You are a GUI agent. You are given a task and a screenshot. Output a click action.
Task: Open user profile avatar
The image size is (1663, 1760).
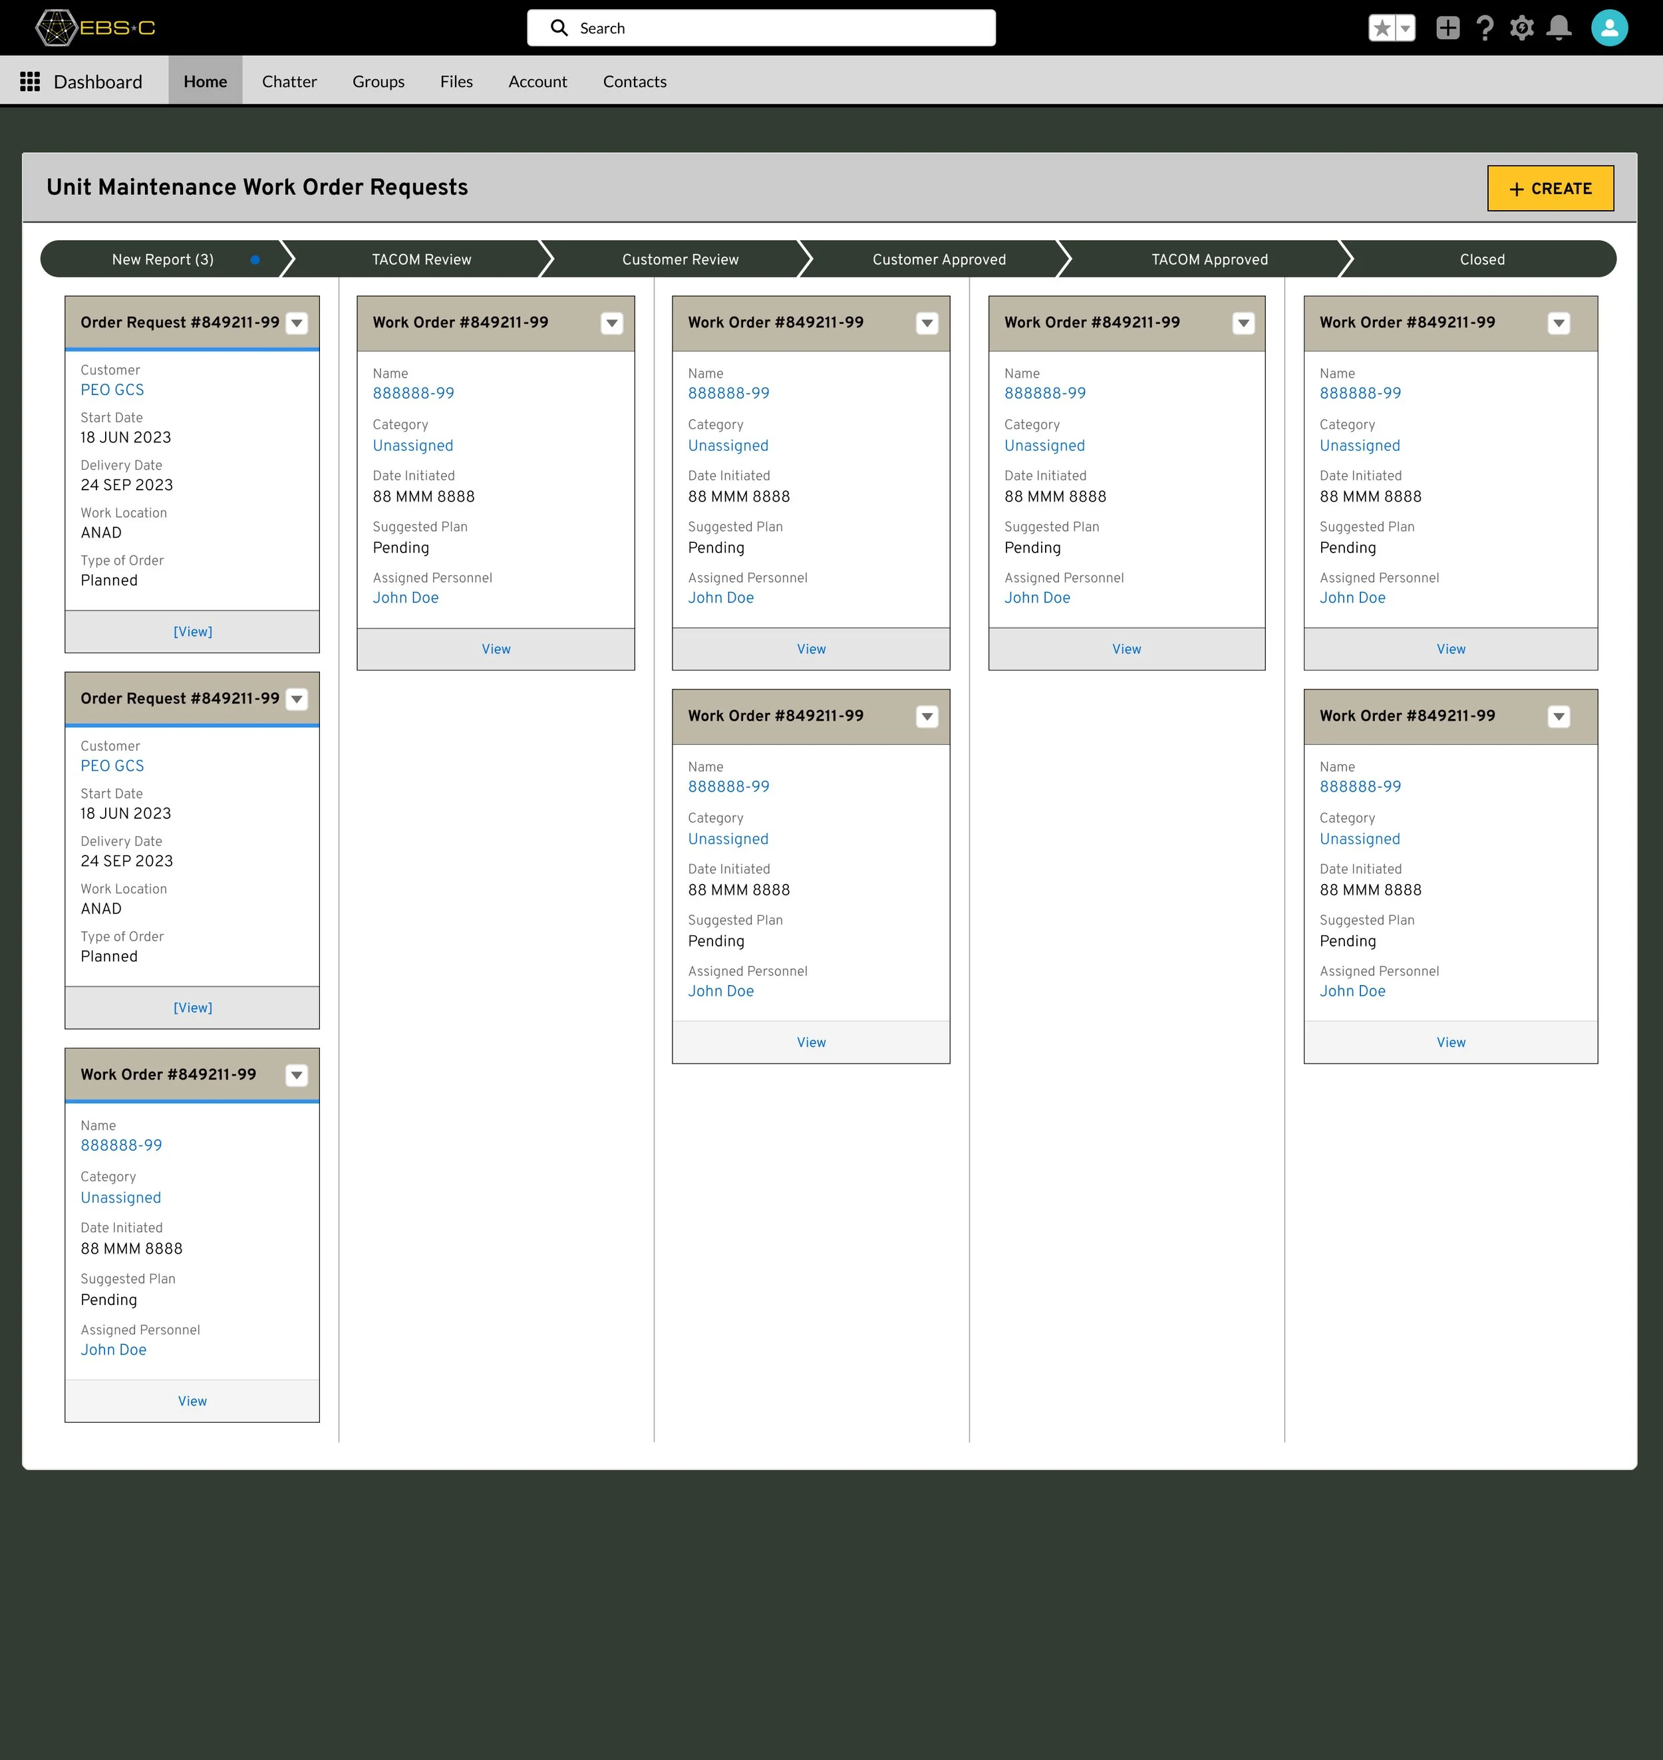pos(1609,29)
